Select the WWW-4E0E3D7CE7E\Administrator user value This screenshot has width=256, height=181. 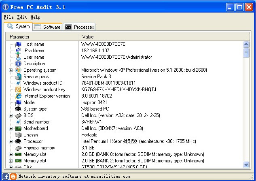point(116,57)
